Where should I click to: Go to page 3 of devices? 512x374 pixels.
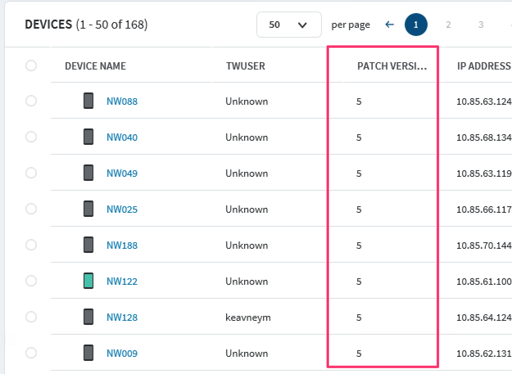click(x=481, y=25)
